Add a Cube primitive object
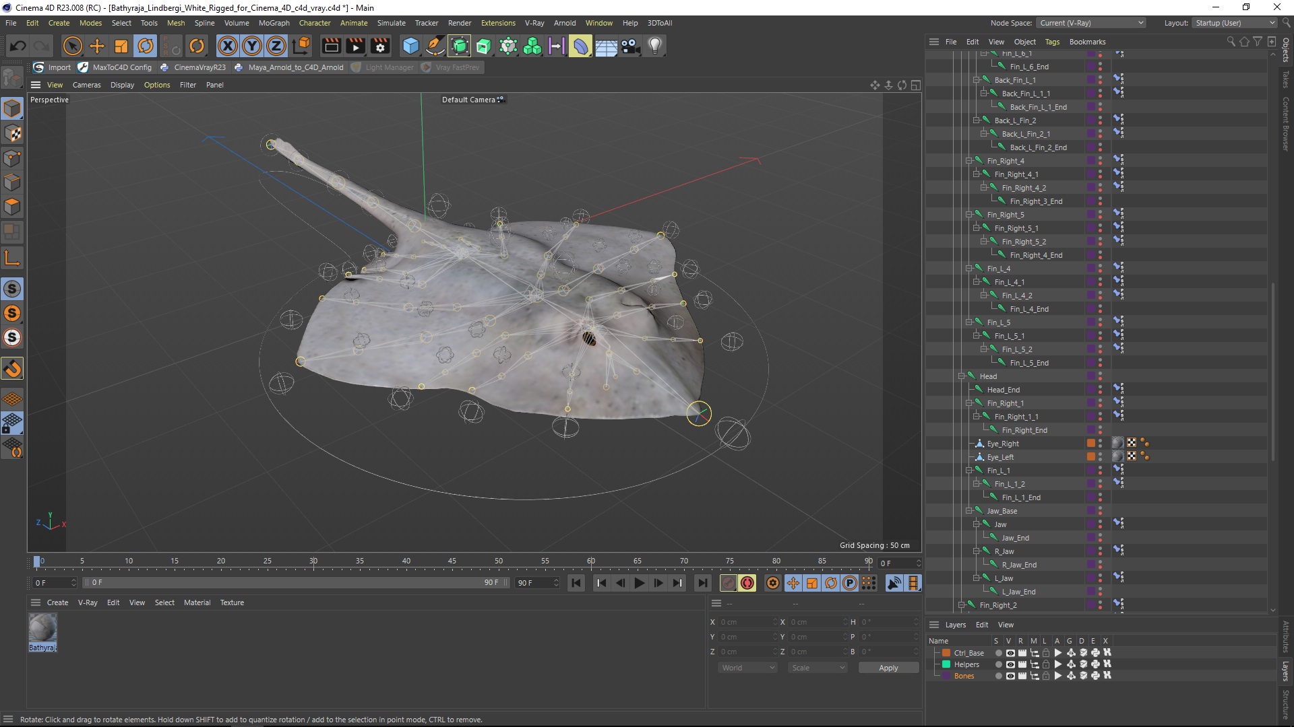Image resolution: width=1294 pixels, height=727 pixels. (x=410, y=46)
